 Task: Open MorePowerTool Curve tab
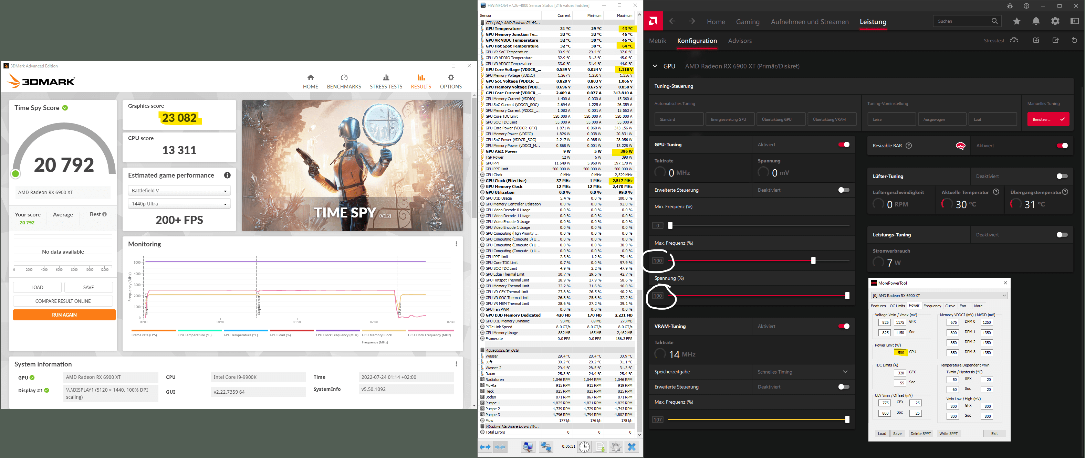pyautogui.click(x=950, y=306)
